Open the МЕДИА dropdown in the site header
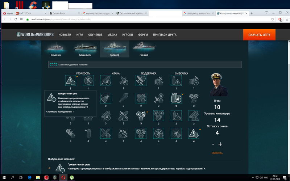Screen dimensions: 290x181 click(x=112, y=35)
